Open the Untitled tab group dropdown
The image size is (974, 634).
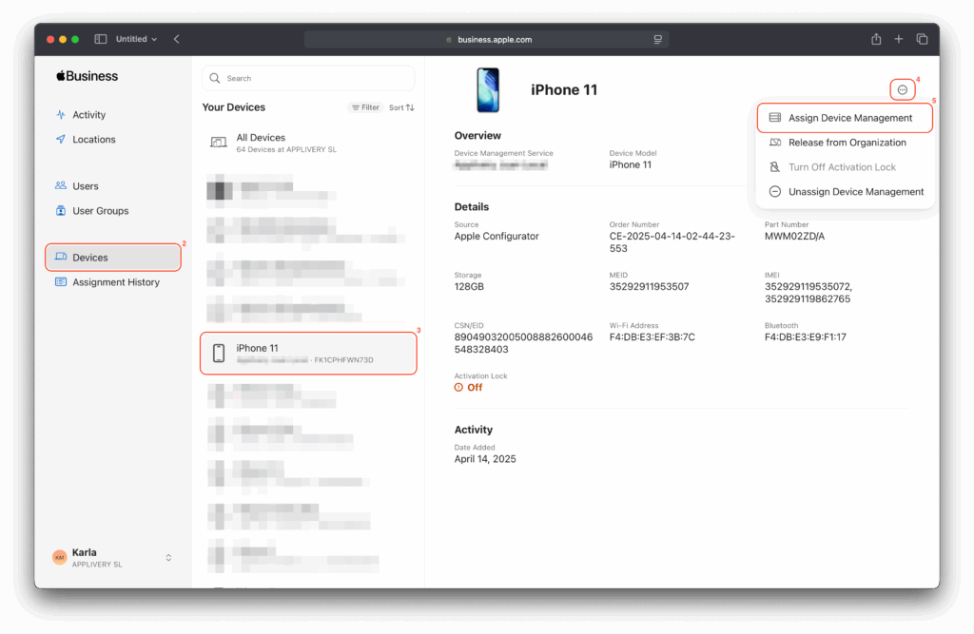136,39
